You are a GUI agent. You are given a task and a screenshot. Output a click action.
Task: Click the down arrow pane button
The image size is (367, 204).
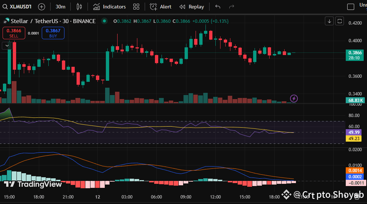tap(329, 21)
